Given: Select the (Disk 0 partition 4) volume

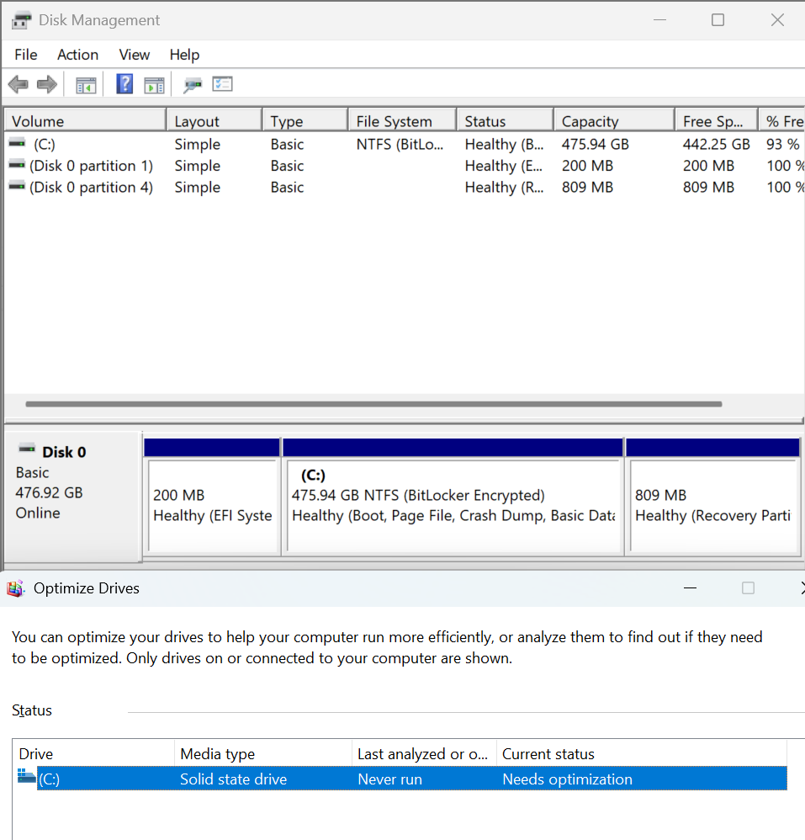Looking at the screenshot, I should click(91, 187).
